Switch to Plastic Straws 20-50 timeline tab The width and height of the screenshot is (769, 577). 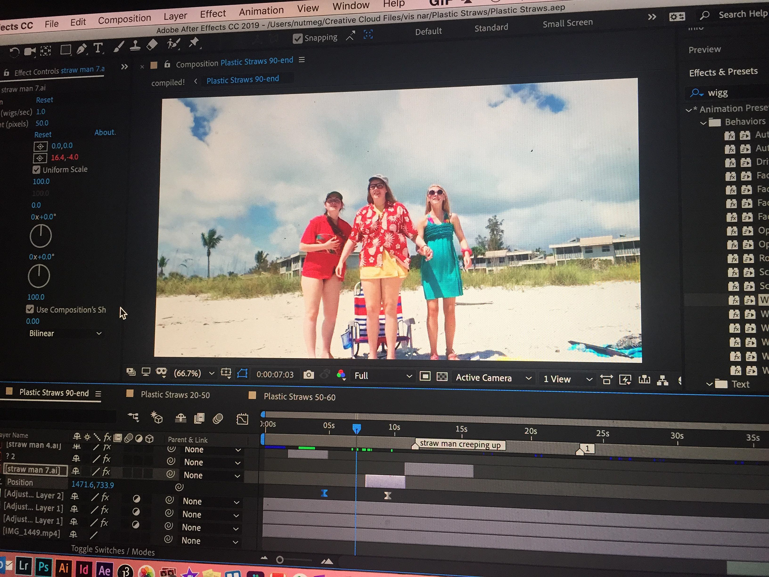tap(175, 395)
